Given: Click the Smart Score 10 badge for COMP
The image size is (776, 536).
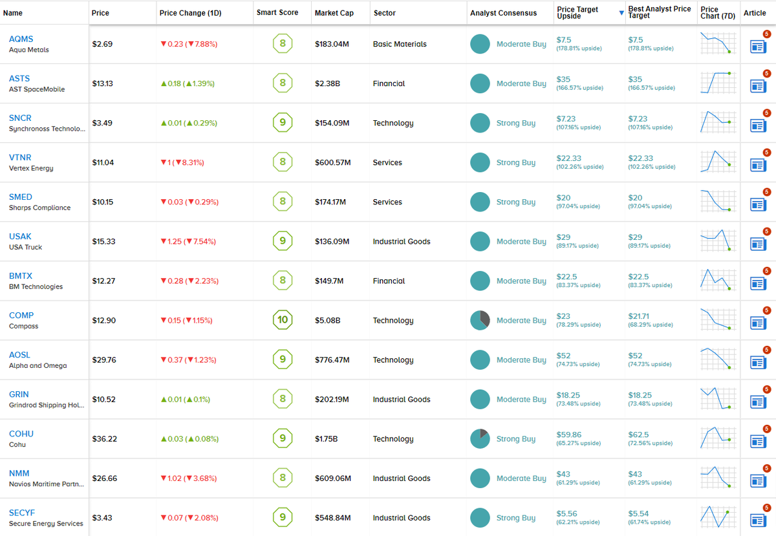Looking at the screenshot, I should pyautogui.click(x=283, y=320).
